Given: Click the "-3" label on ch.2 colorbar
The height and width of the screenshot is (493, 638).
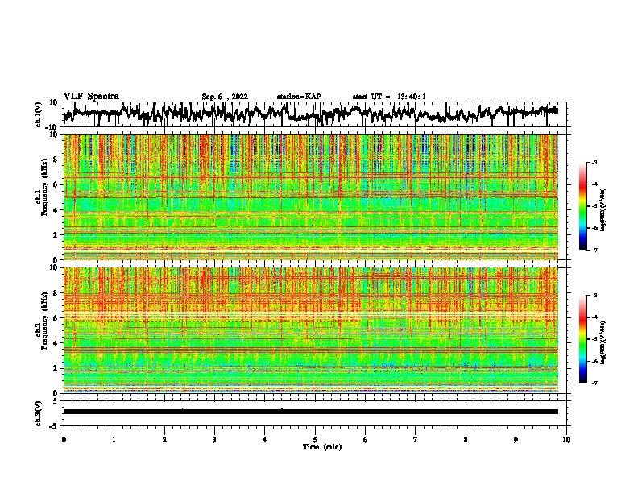Looking at the screenshot, I should 594,296.
